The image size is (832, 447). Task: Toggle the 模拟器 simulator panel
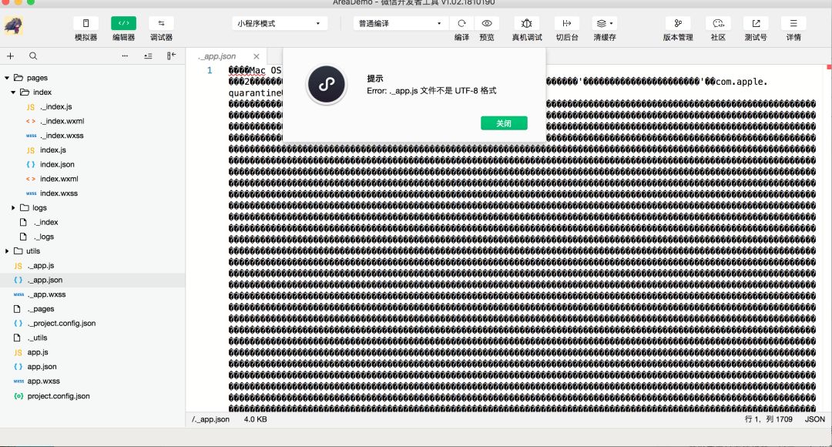(86, 23)
